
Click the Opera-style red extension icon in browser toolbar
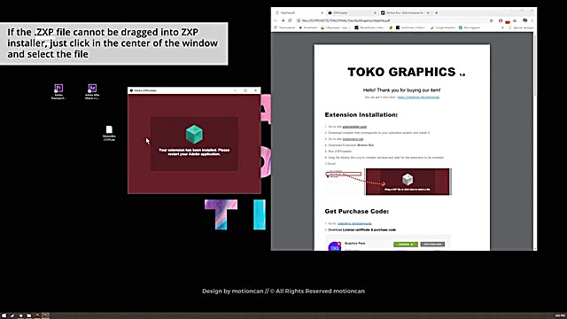pyautogui.click(x=501, y=20)
